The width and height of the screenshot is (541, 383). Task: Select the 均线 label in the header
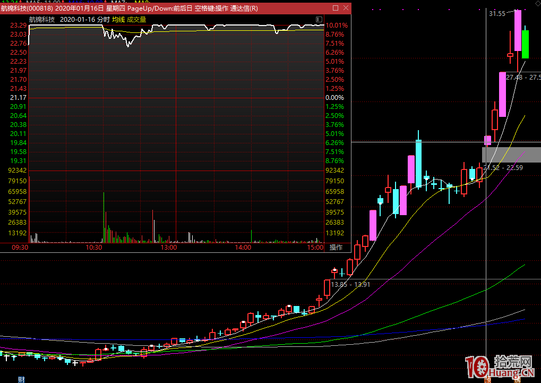118,19
